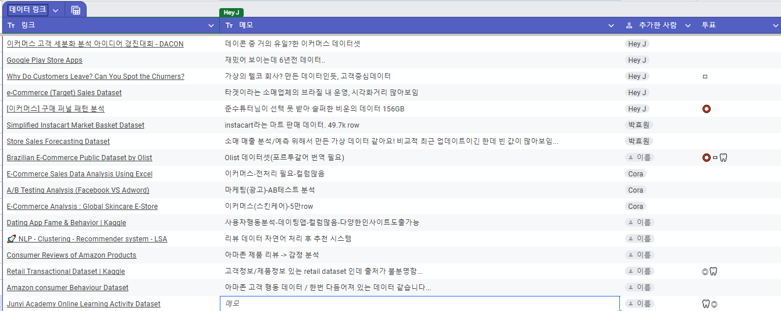Open the 투표 column dropdown arrow
The image size is (781, 311).
pos(775,26)
